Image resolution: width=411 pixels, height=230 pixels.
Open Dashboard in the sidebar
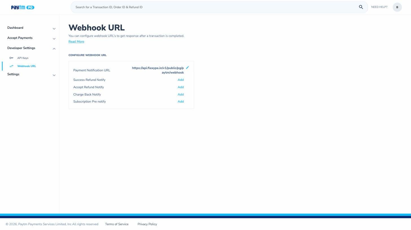15,28
